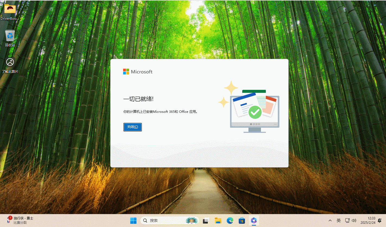
Task: Click the volume speaker tray icon
Action: click(354, 221)
